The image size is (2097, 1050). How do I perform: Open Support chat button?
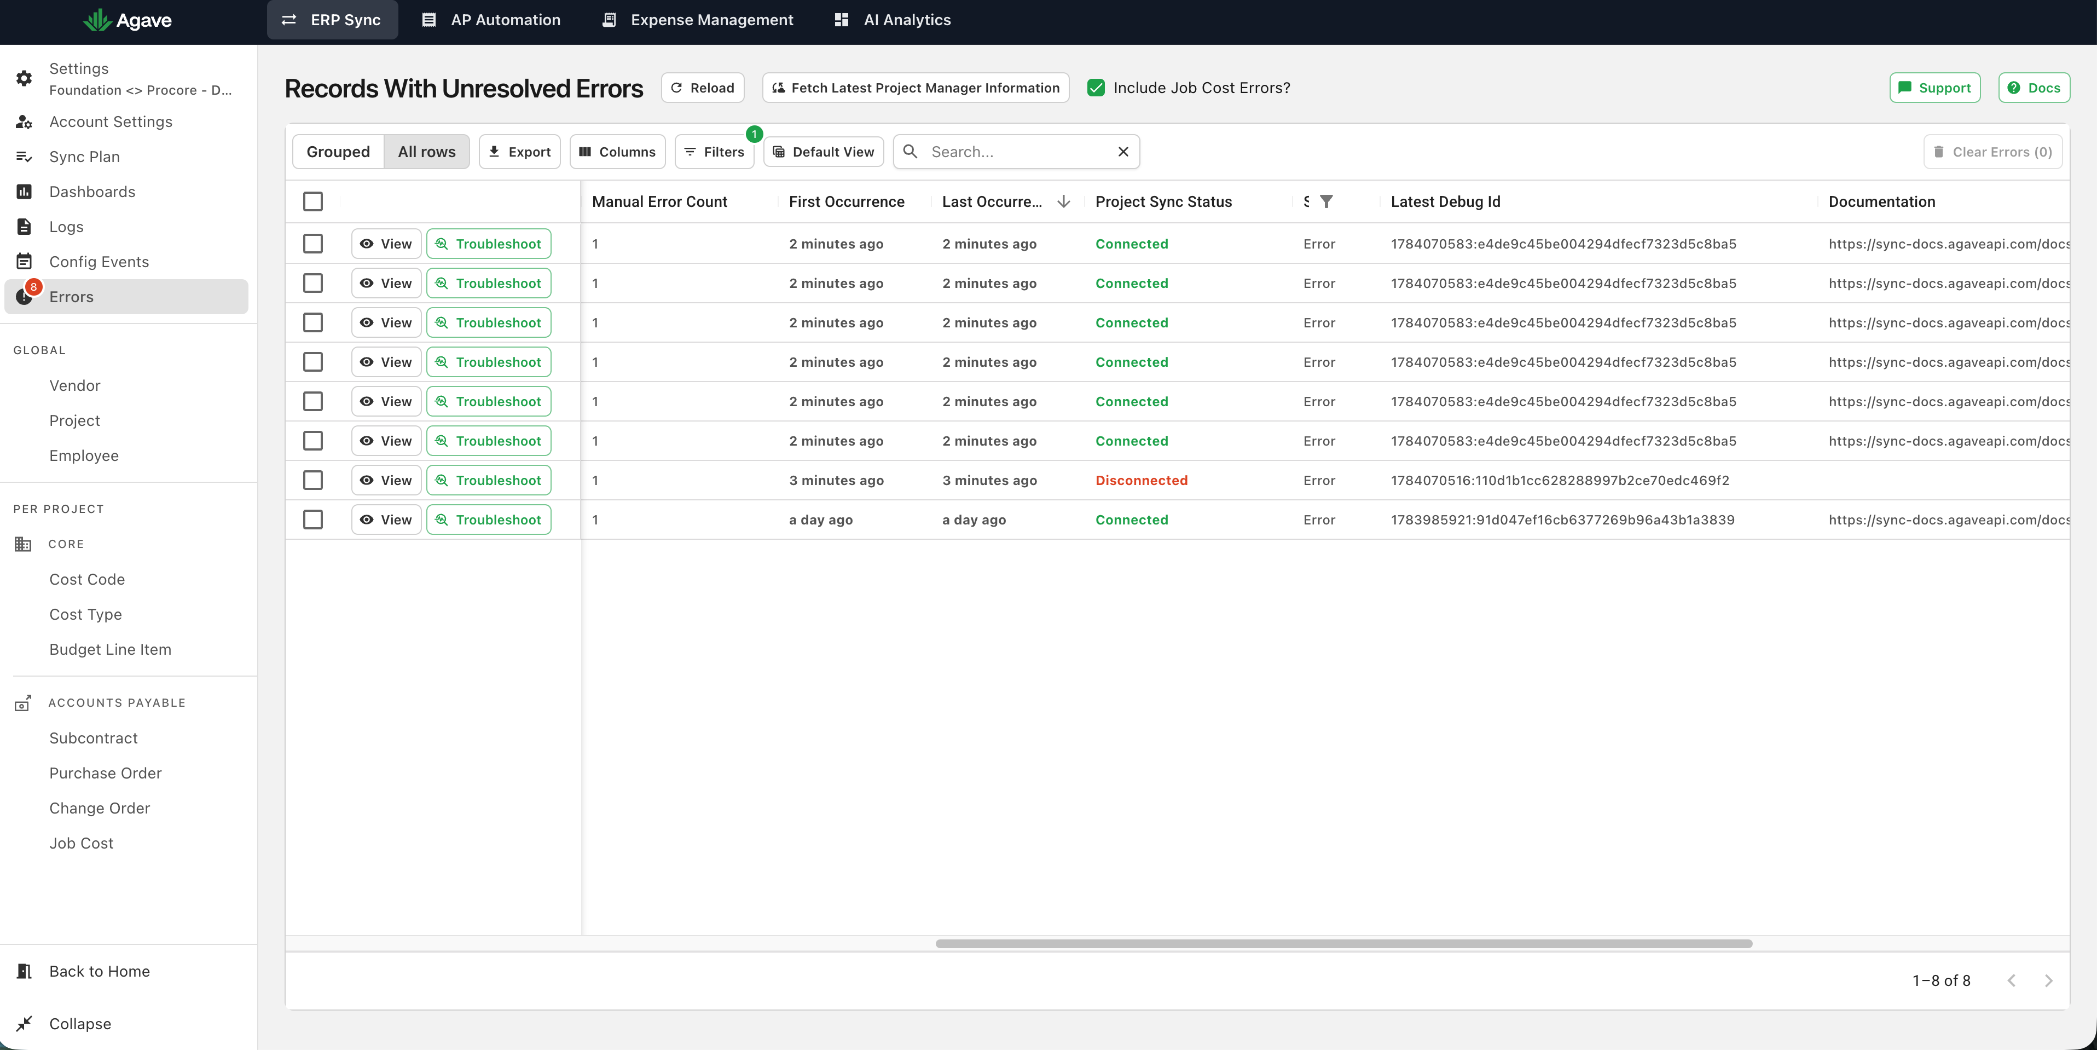(x=1934, y=88)
